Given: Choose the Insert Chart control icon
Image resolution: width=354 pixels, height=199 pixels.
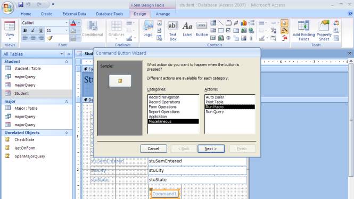Looking at the screenshot, I should [244, 23].
